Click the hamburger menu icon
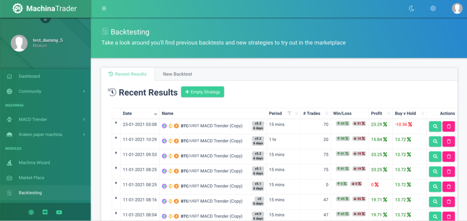The width and height of the screenshot is (467, 221). pos(104,9)
